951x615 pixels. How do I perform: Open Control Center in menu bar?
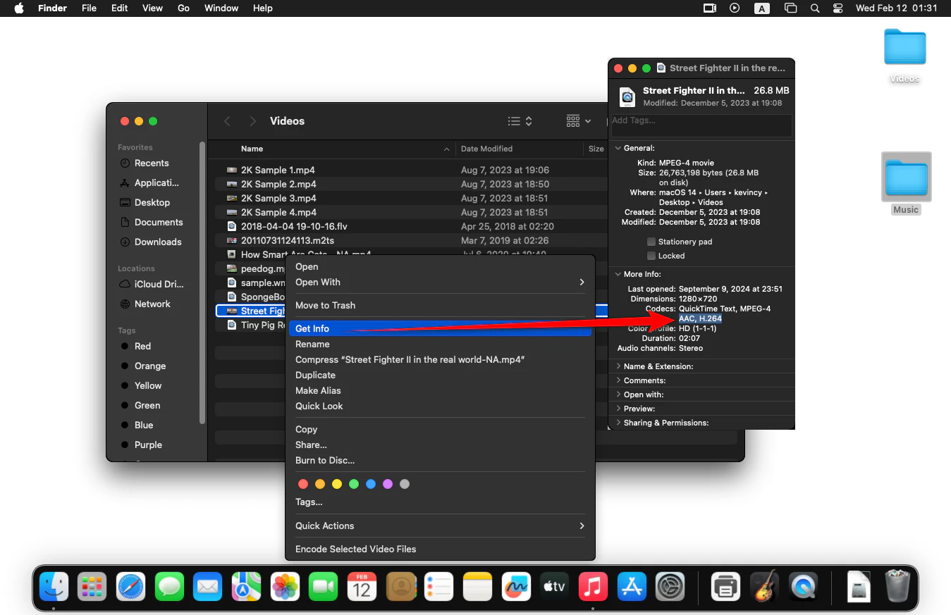click(x=838, y=8)
